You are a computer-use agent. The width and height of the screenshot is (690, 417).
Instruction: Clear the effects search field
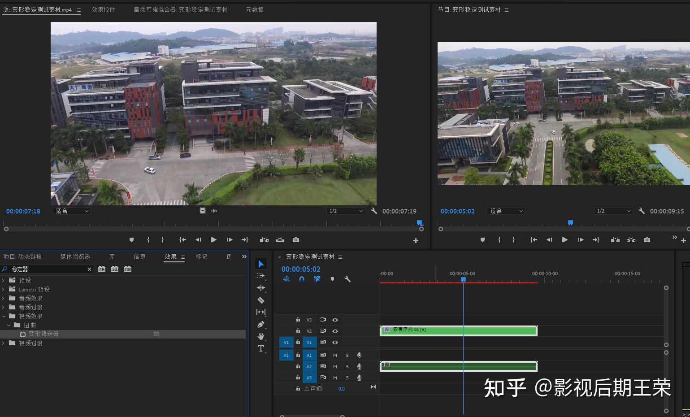pyautogui.click(x=89, y=269)
